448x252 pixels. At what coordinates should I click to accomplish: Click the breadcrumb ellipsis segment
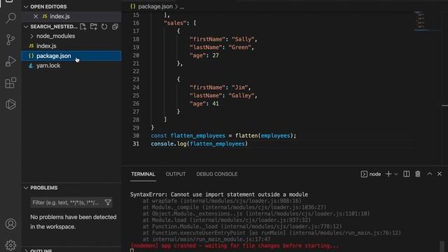[182, 6]
